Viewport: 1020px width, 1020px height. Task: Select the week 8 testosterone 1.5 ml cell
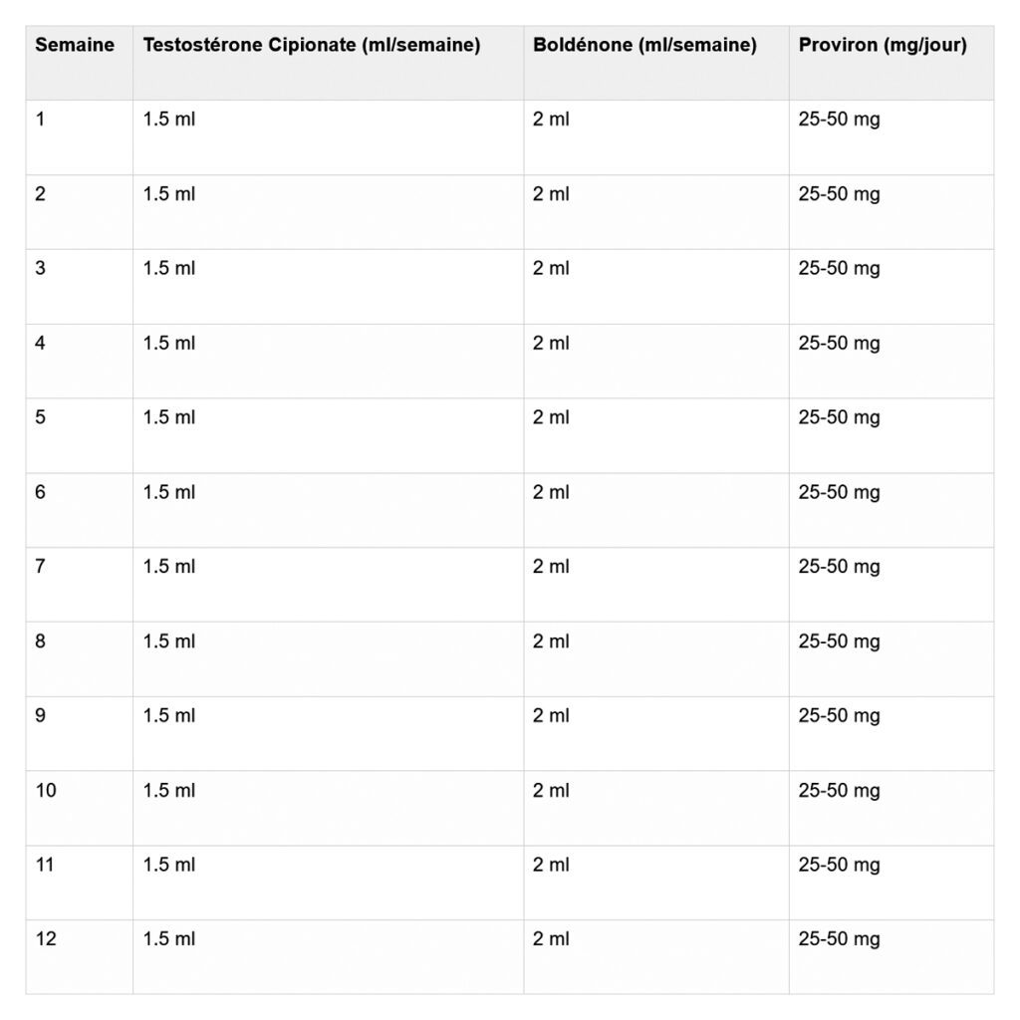pos(169,641)
